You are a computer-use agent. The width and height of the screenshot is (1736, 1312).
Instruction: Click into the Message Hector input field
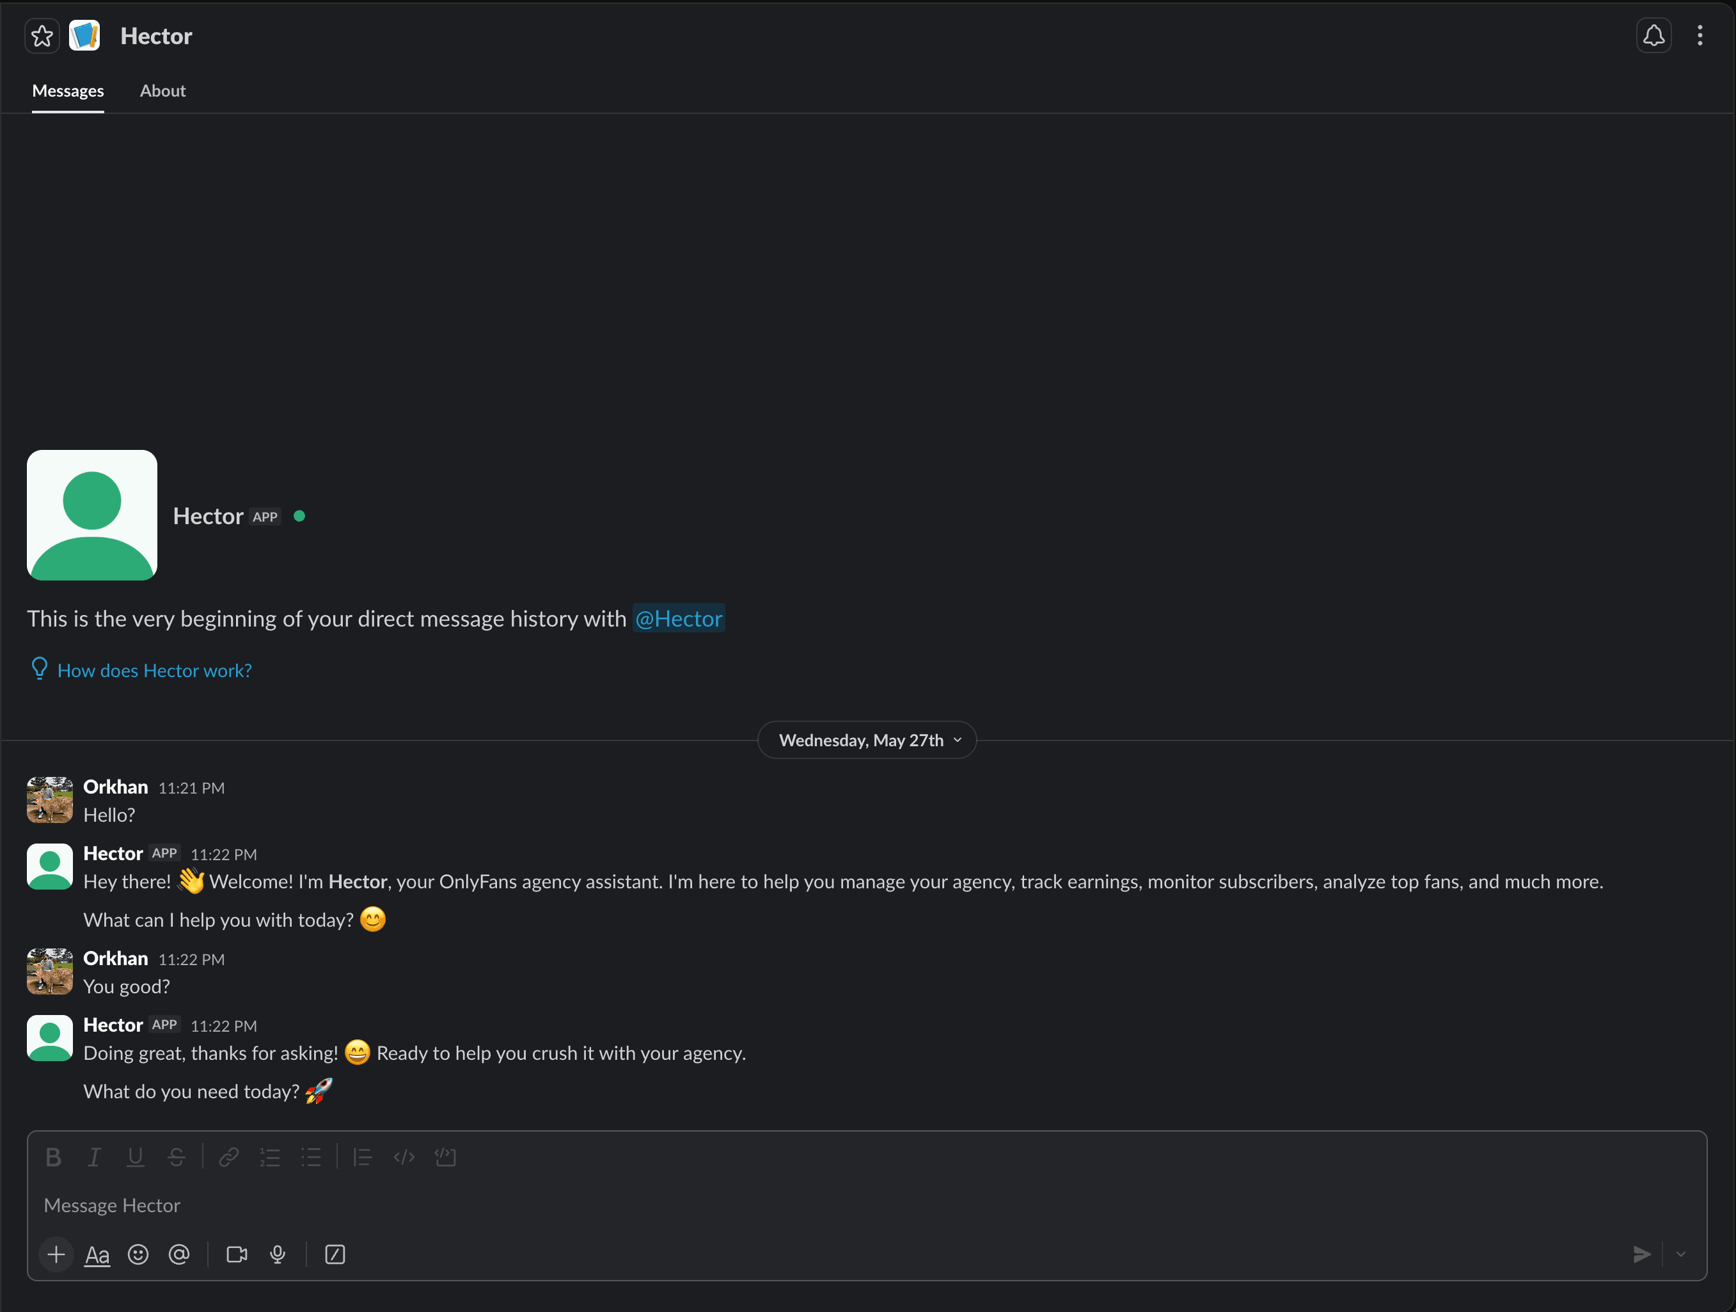pyautogui.click(x=867, y=1206)
